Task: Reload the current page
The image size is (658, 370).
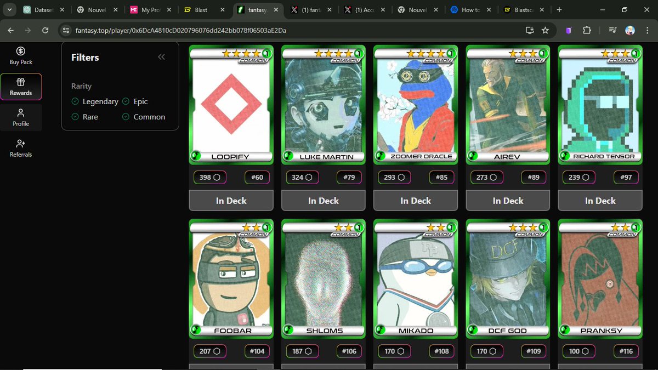Action: (45, 31)
